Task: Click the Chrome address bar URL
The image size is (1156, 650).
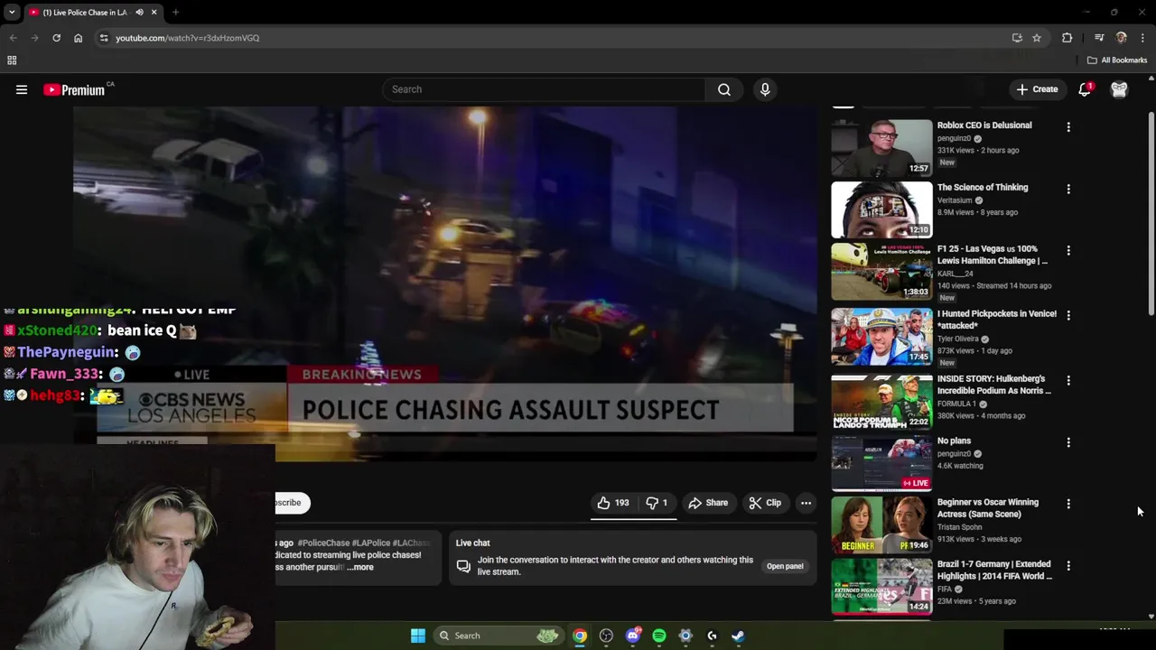Action: [x=187, y=38]
